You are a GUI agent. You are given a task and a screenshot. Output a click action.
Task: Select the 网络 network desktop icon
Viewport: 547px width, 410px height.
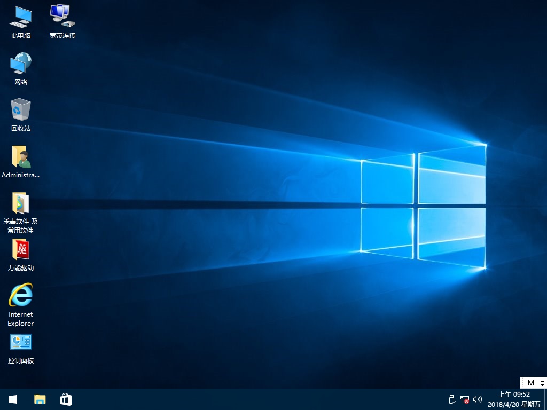tap(21, 69)
